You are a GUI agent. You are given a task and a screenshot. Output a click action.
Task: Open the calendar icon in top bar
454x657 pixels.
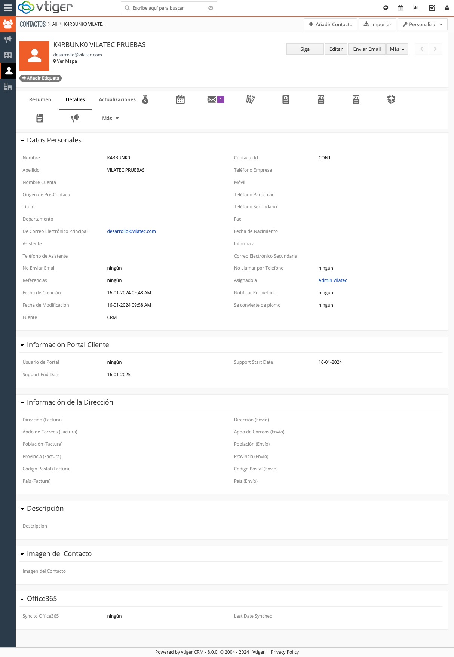401,8
